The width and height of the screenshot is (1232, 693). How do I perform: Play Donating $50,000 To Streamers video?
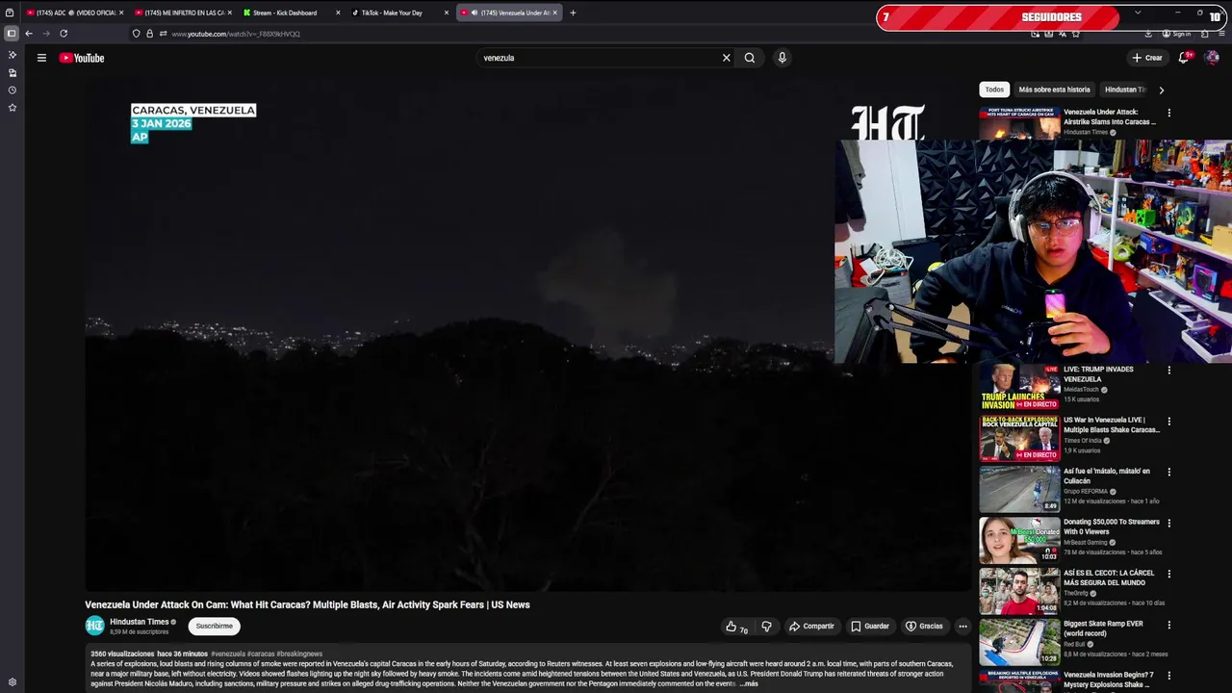click(1019, 540)
